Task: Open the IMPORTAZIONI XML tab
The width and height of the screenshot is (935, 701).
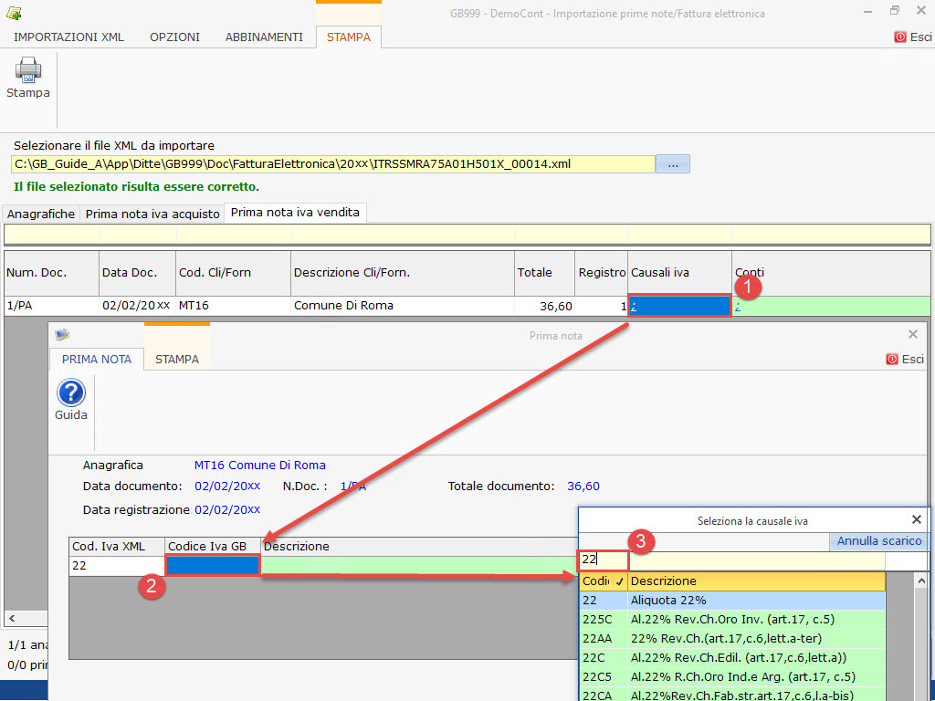Action: click(x=68, y=37)
